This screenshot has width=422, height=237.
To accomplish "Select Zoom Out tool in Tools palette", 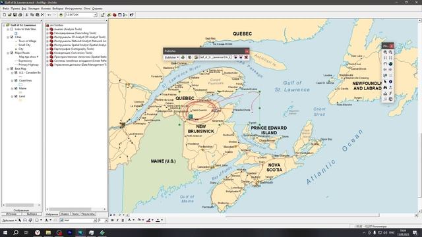I will (x=390, y=52).
